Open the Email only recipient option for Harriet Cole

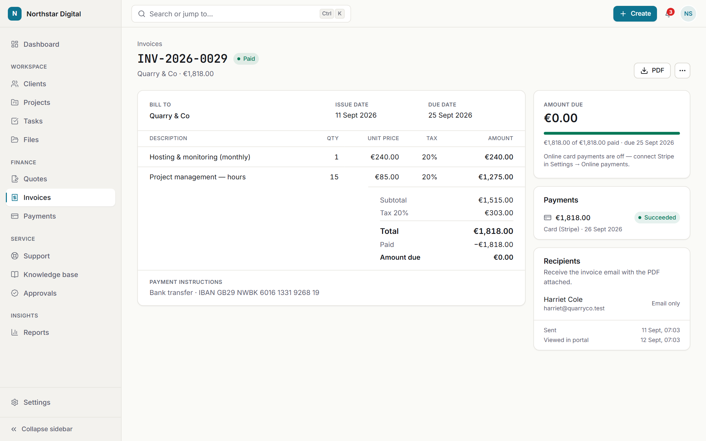(665, 303)
